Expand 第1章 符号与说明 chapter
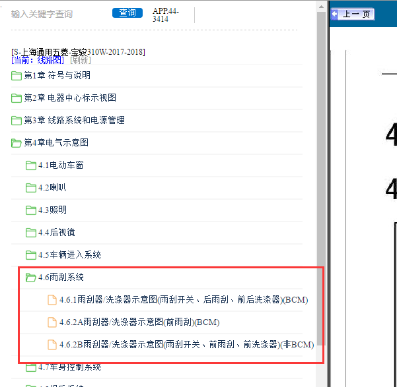 click(57, 75)
